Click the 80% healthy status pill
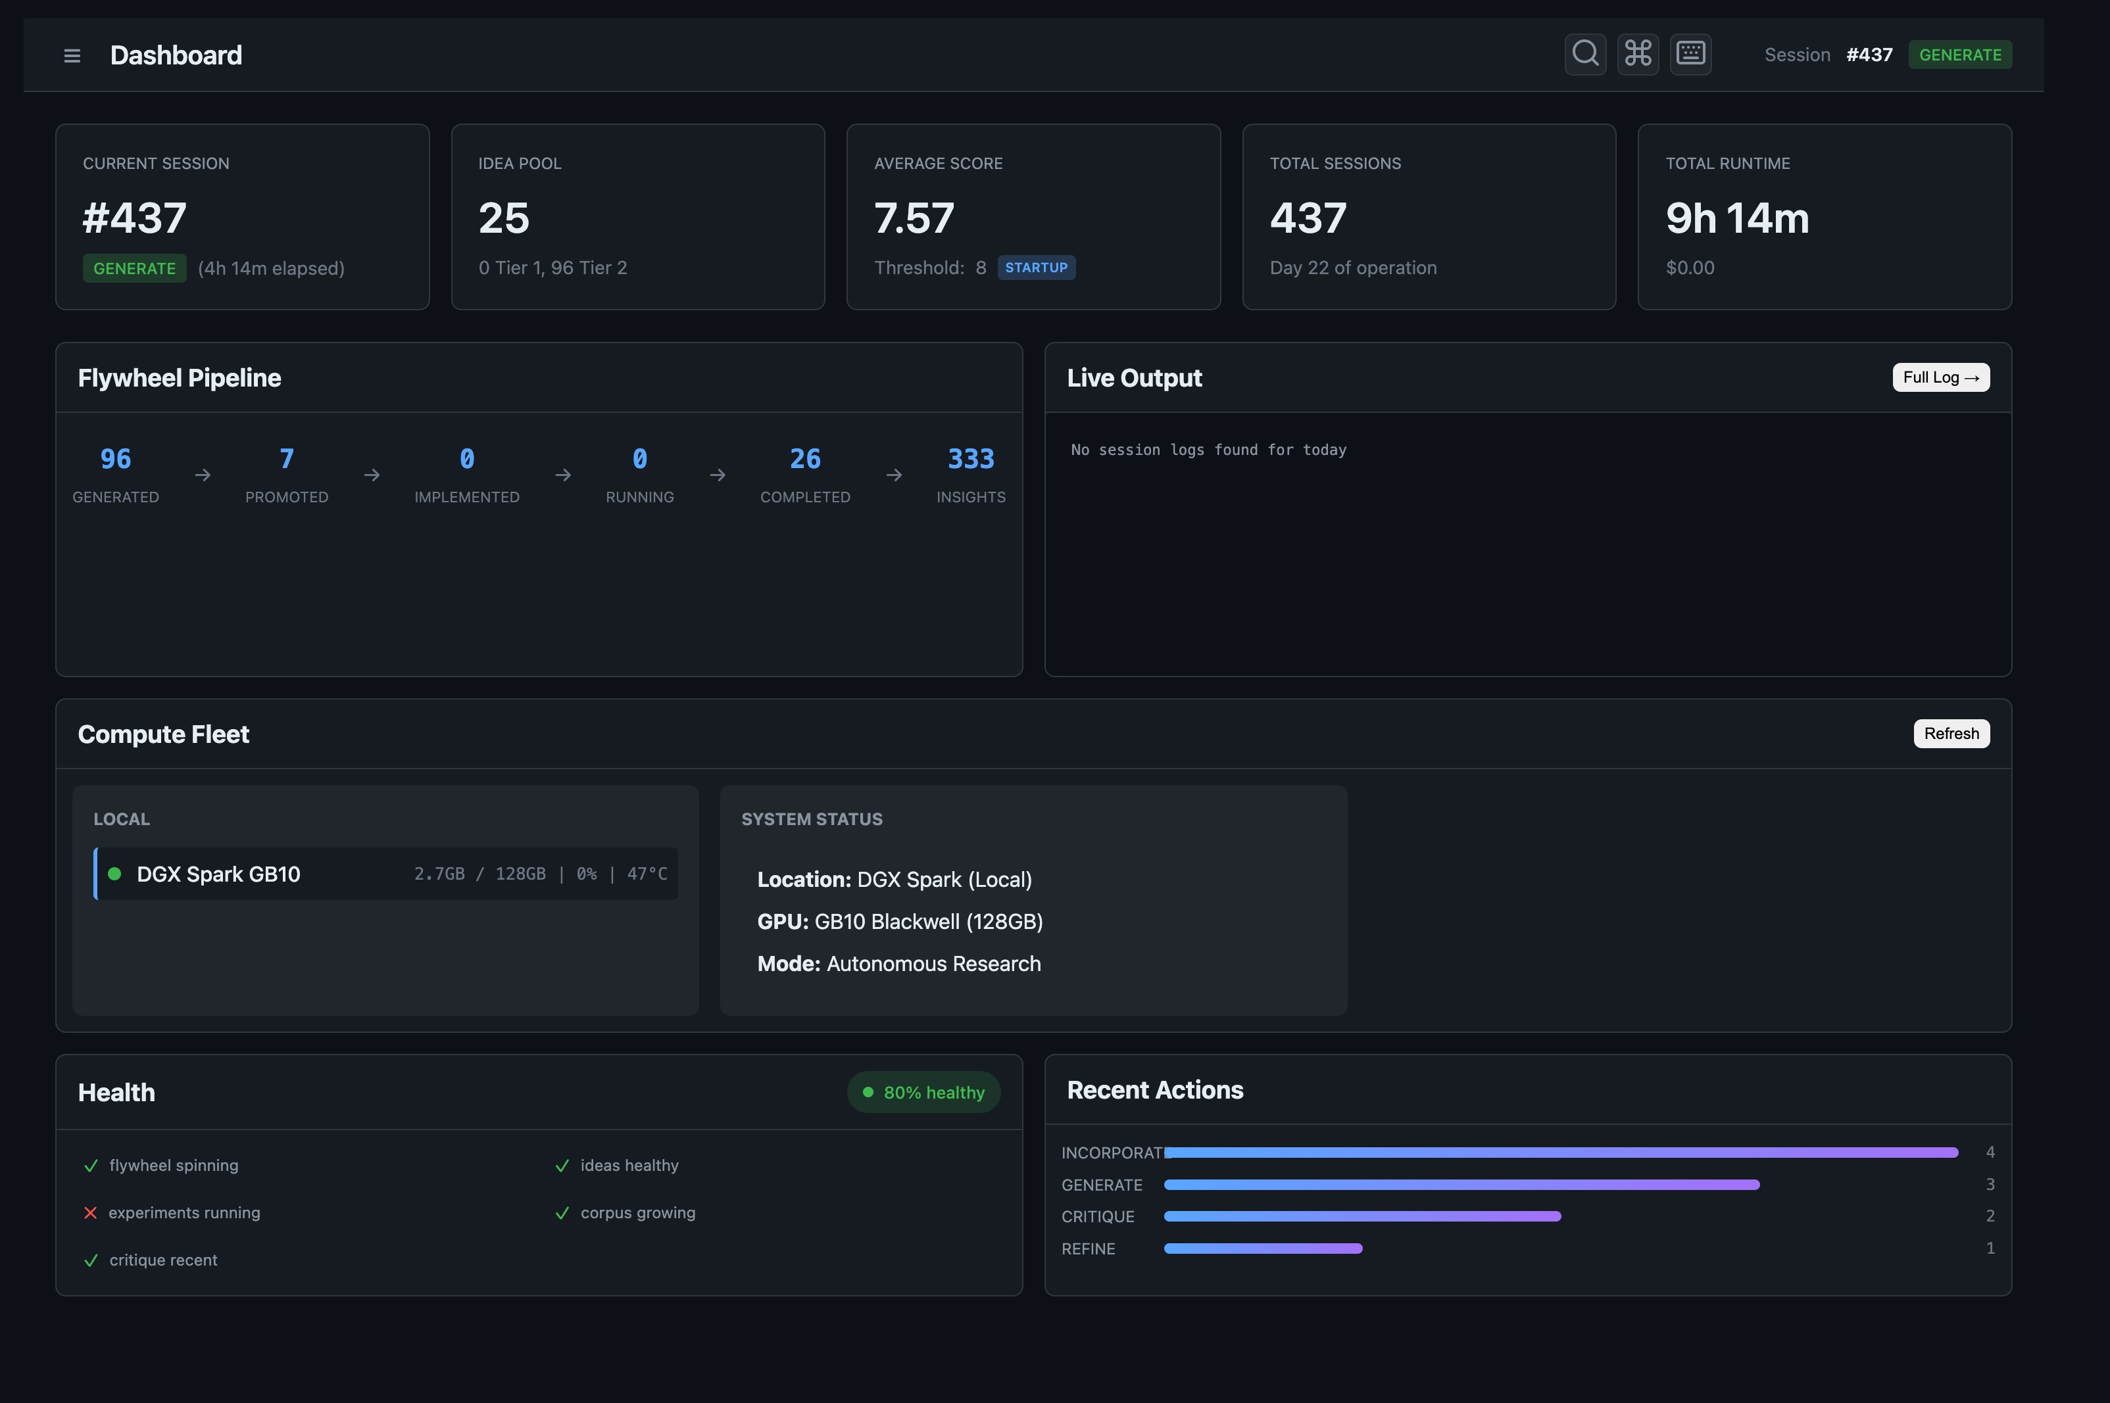This screenshot has width=2110, height=1403. 923,1093
